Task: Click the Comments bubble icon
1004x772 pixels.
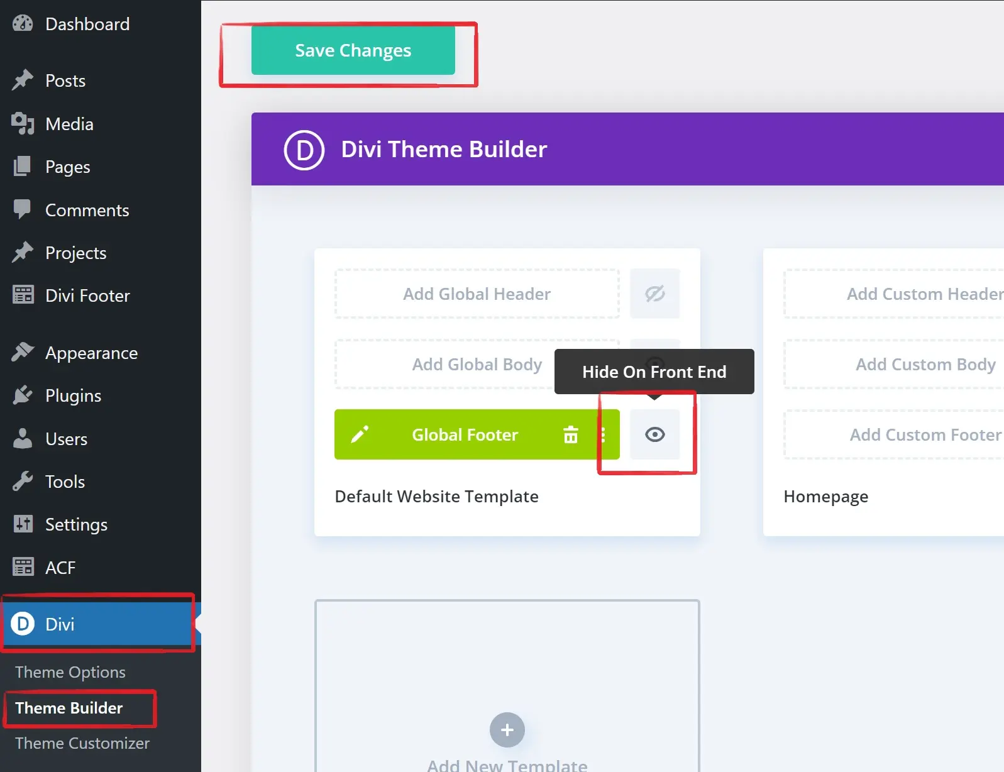Action: pos(23,209)
